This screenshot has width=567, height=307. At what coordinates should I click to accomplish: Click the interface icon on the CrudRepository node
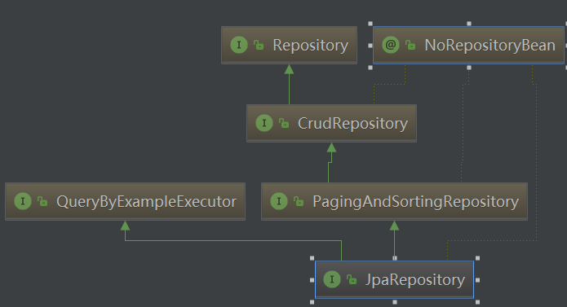coord(264,123)
